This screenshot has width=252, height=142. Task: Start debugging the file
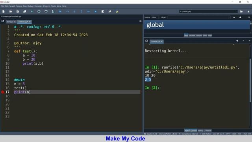(x=60, y=11)
